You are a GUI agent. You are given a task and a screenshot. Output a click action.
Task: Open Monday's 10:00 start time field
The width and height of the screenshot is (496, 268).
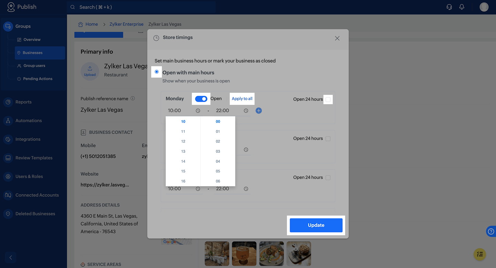[x=184, y=111]
